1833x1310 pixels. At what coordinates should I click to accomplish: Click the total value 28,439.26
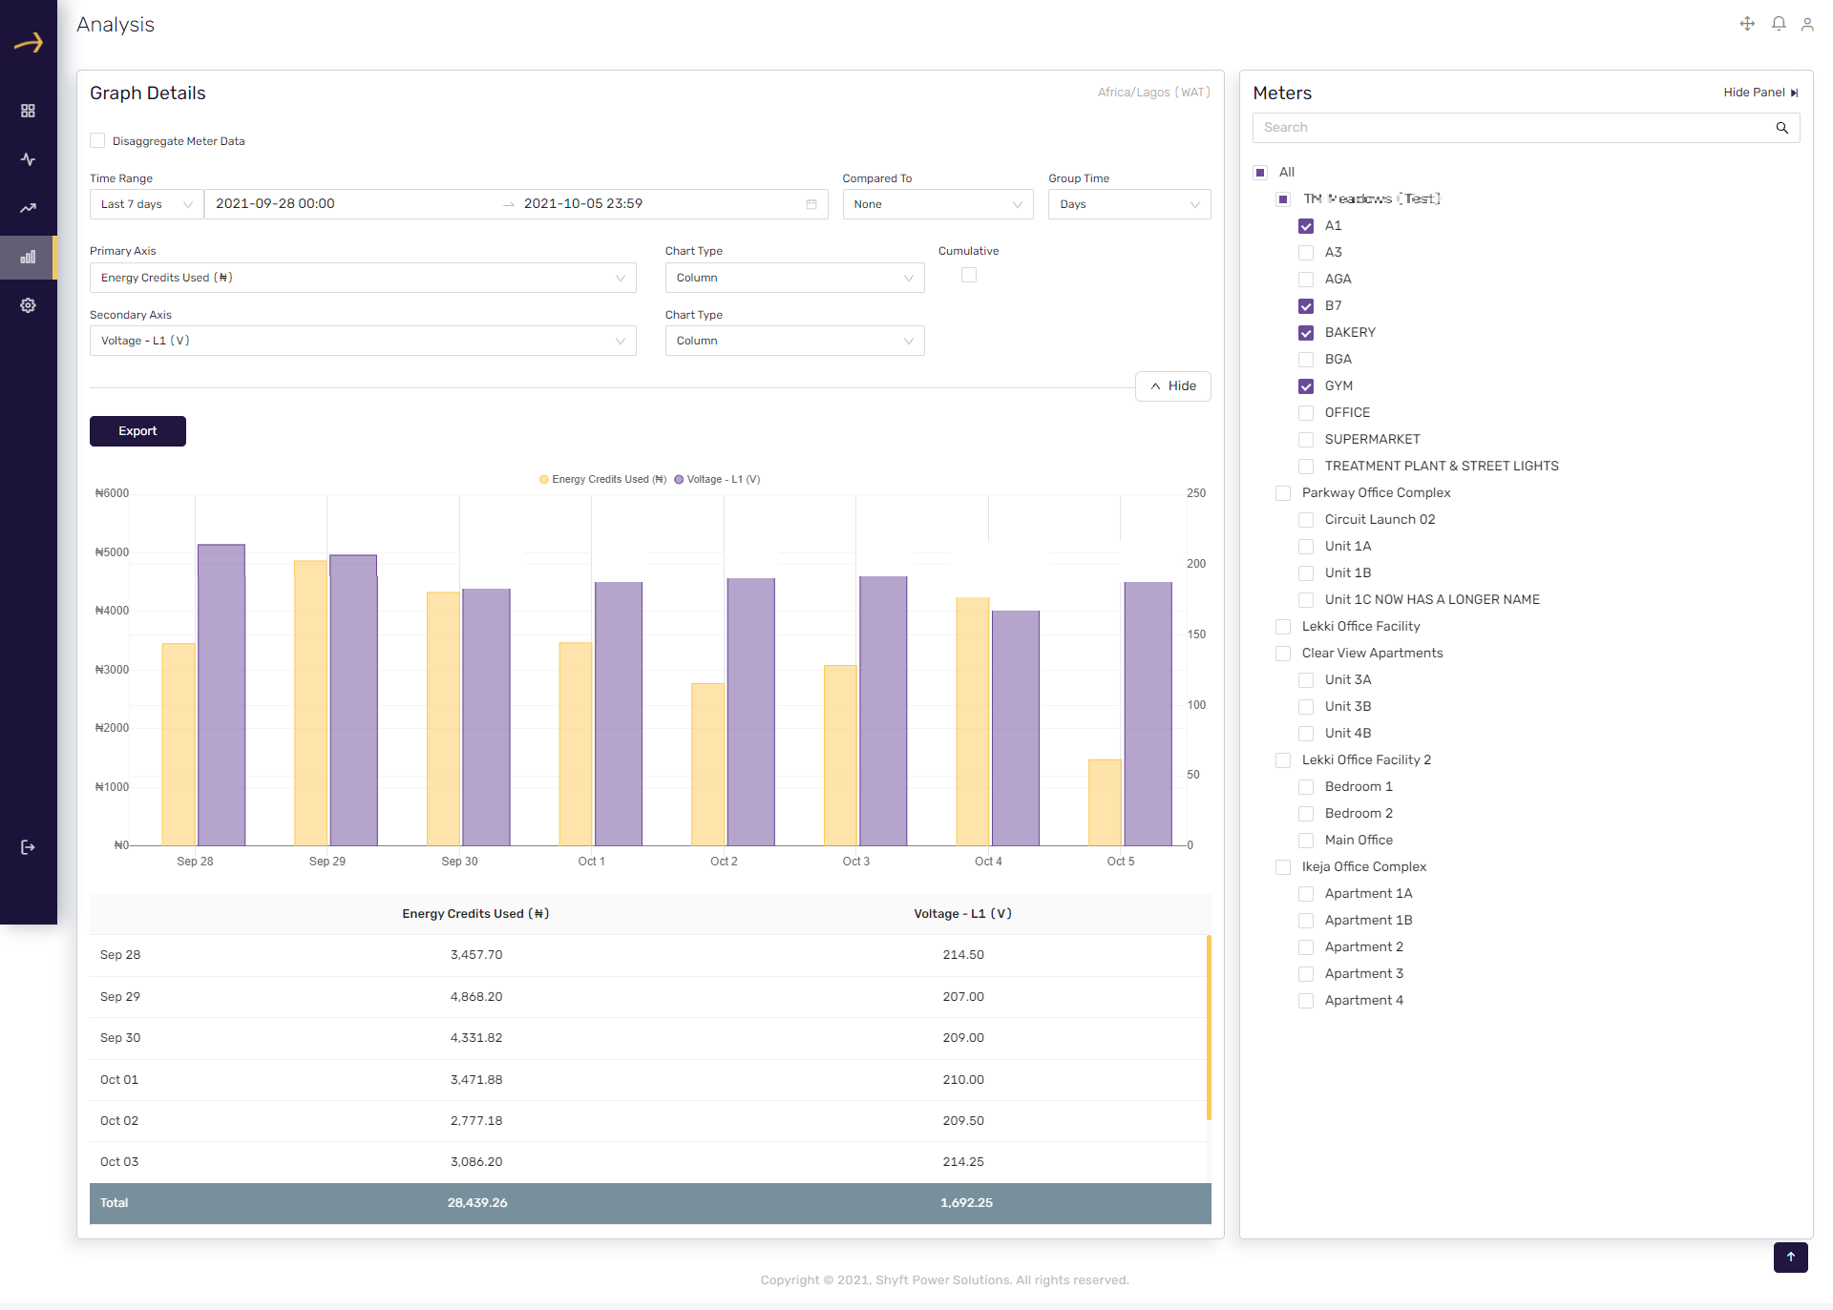click(477, 1203)
